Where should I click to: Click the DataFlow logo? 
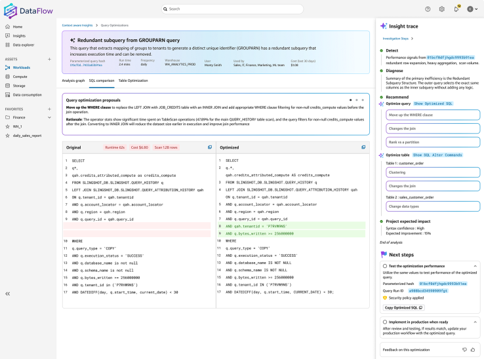(28, 10)
